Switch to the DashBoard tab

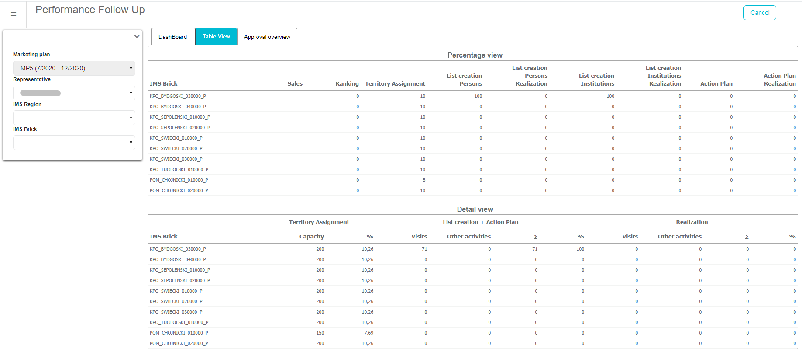[172, 37]
